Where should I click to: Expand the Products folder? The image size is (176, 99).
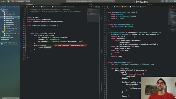point(2,40)
